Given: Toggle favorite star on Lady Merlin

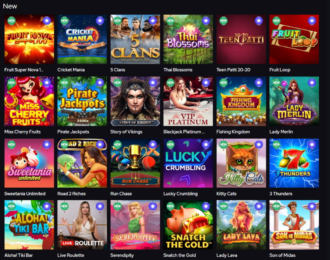Looking at the screenshot, I should [x=312, y=83].
